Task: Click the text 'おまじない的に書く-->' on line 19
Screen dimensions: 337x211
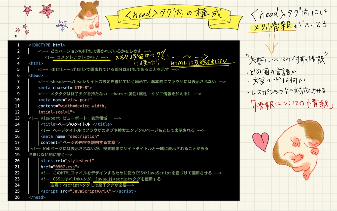Action: point(50,155)
